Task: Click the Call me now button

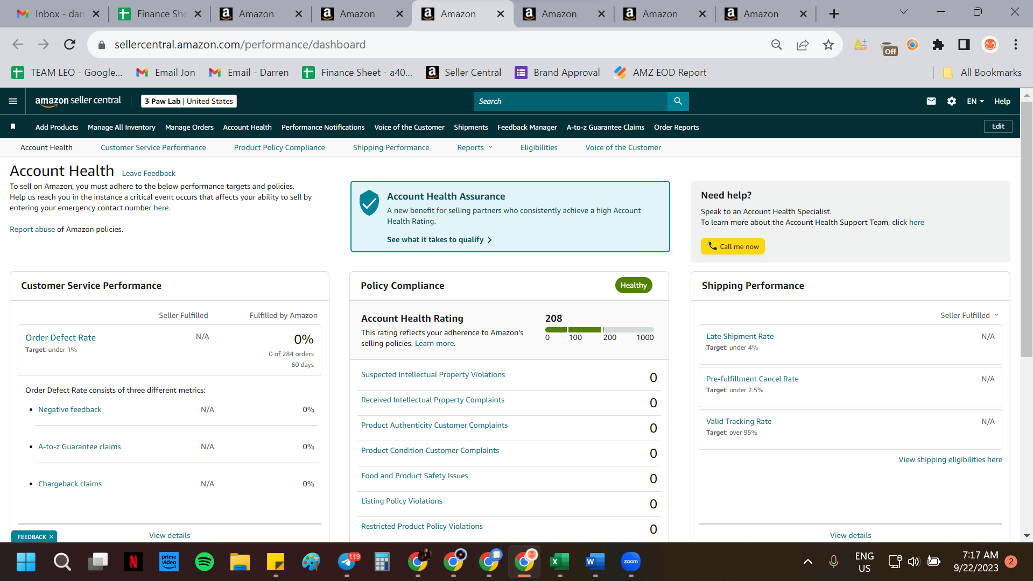Action: (733, 246)
